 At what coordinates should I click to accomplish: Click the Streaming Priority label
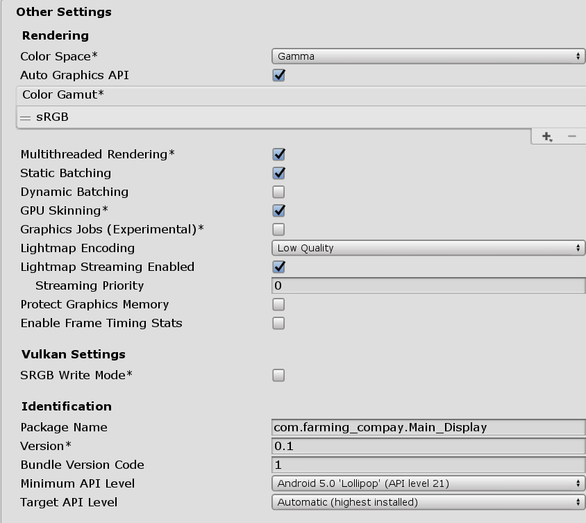[90, 285]
